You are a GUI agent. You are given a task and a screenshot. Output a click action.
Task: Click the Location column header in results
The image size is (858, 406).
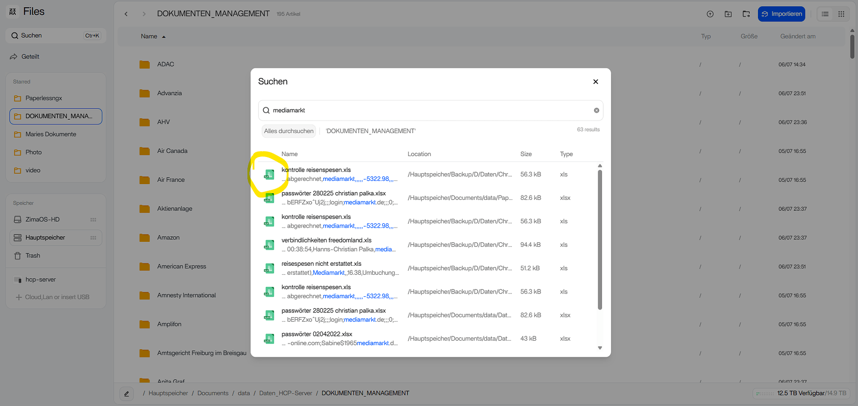[419, 154]
